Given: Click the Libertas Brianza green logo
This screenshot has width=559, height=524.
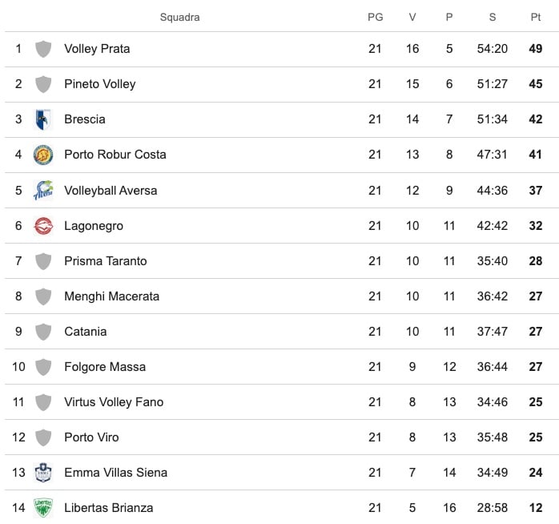Looking at the screenshot, I should 43,508.
